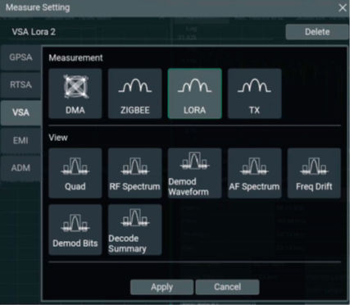This screenshot has width=350, height=305.
Task: Select the RF Spectrum view
Action: [x=135, y=173]
